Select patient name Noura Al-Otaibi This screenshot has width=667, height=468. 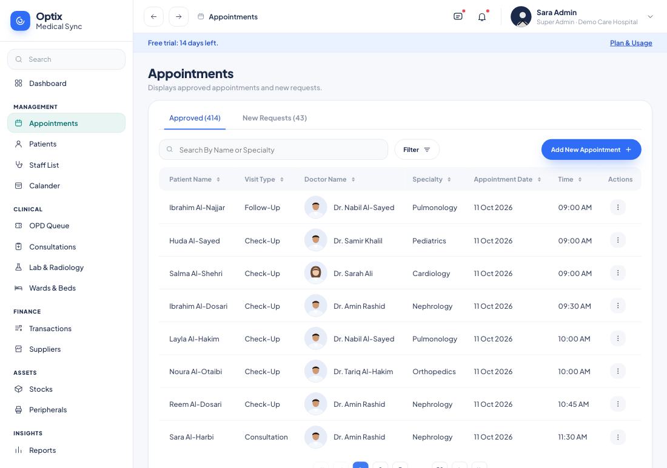[x=196, y=372]
